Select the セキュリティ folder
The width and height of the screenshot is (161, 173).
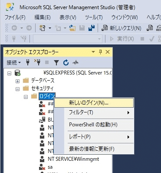pyautogui.click(x=43, y=88)
